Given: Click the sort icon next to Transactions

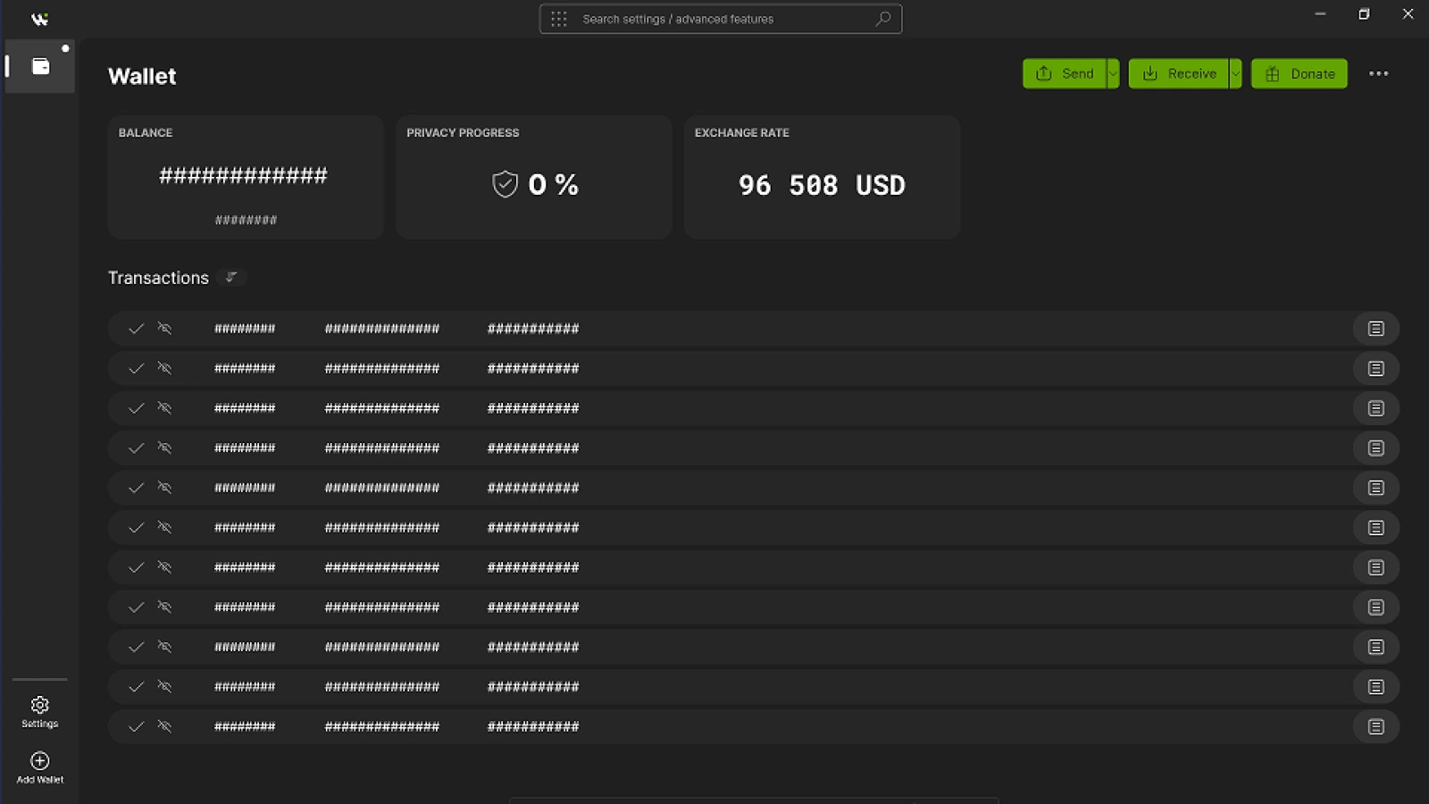Looking at the screenshot, I should 231,278.
